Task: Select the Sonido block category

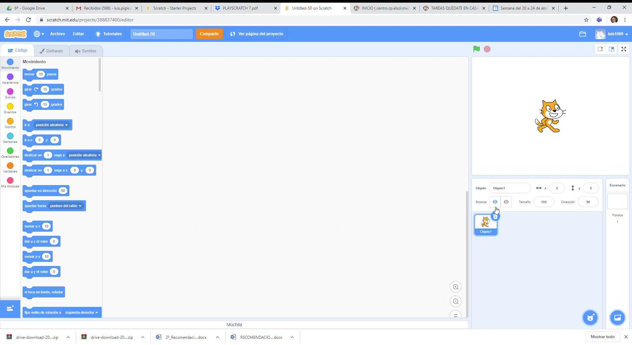Action: (10, 93)
